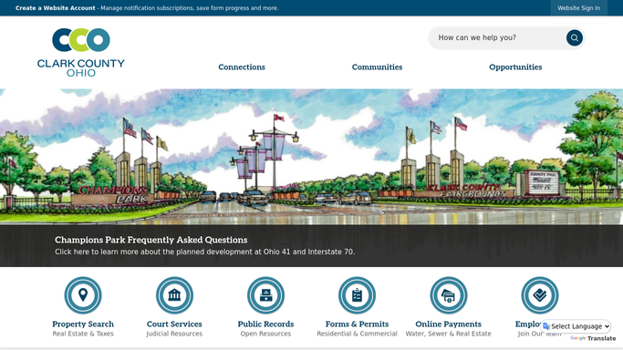Click the Champions Park banner illustration
This screenshot has height=350, width=623.
click(312, 157)
